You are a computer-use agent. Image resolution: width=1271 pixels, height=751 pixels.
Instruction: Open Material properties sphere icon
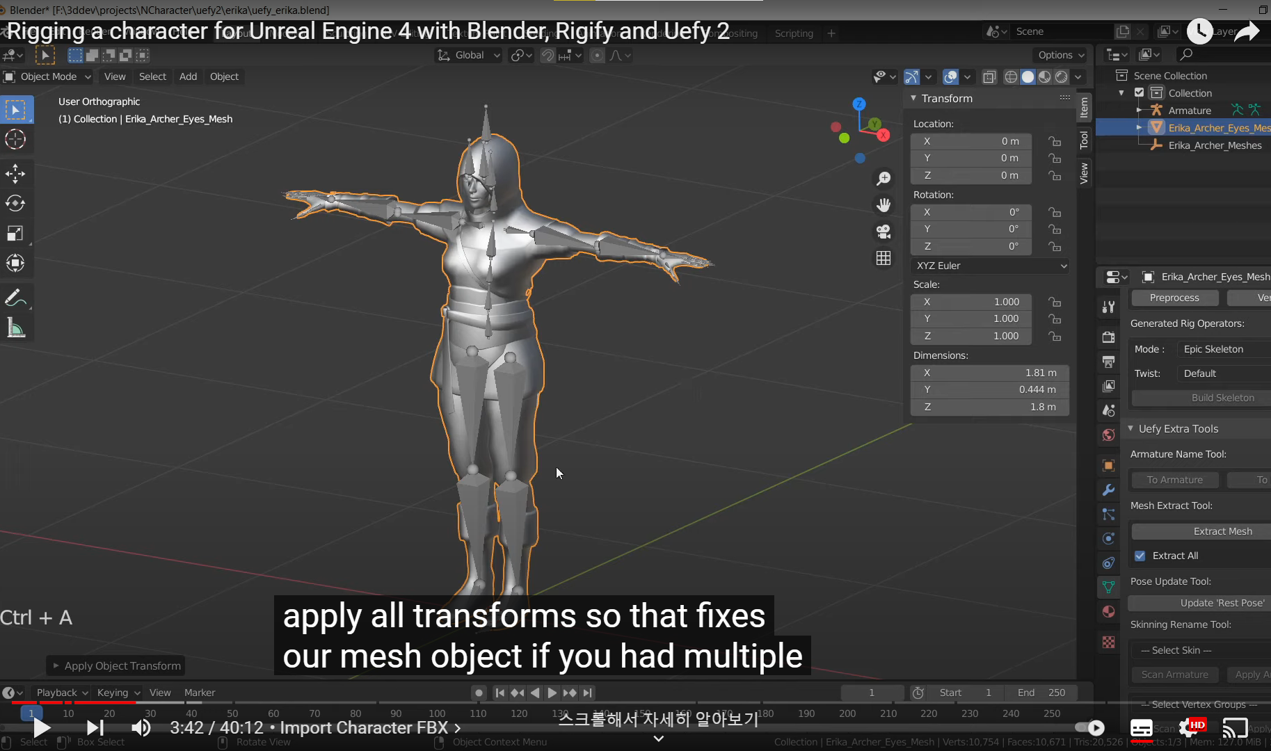pyautogui.click(x=1109, y=611)
